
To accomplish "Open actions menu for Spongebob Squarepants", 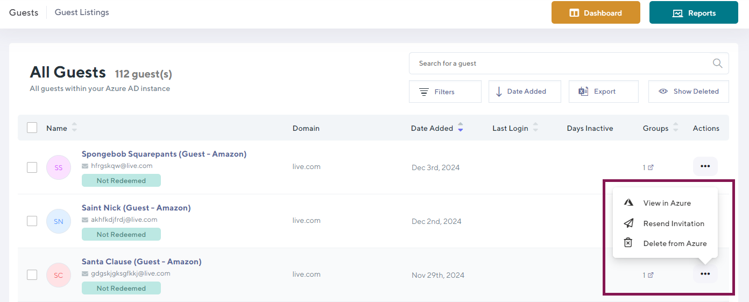I will pos(705,166).
